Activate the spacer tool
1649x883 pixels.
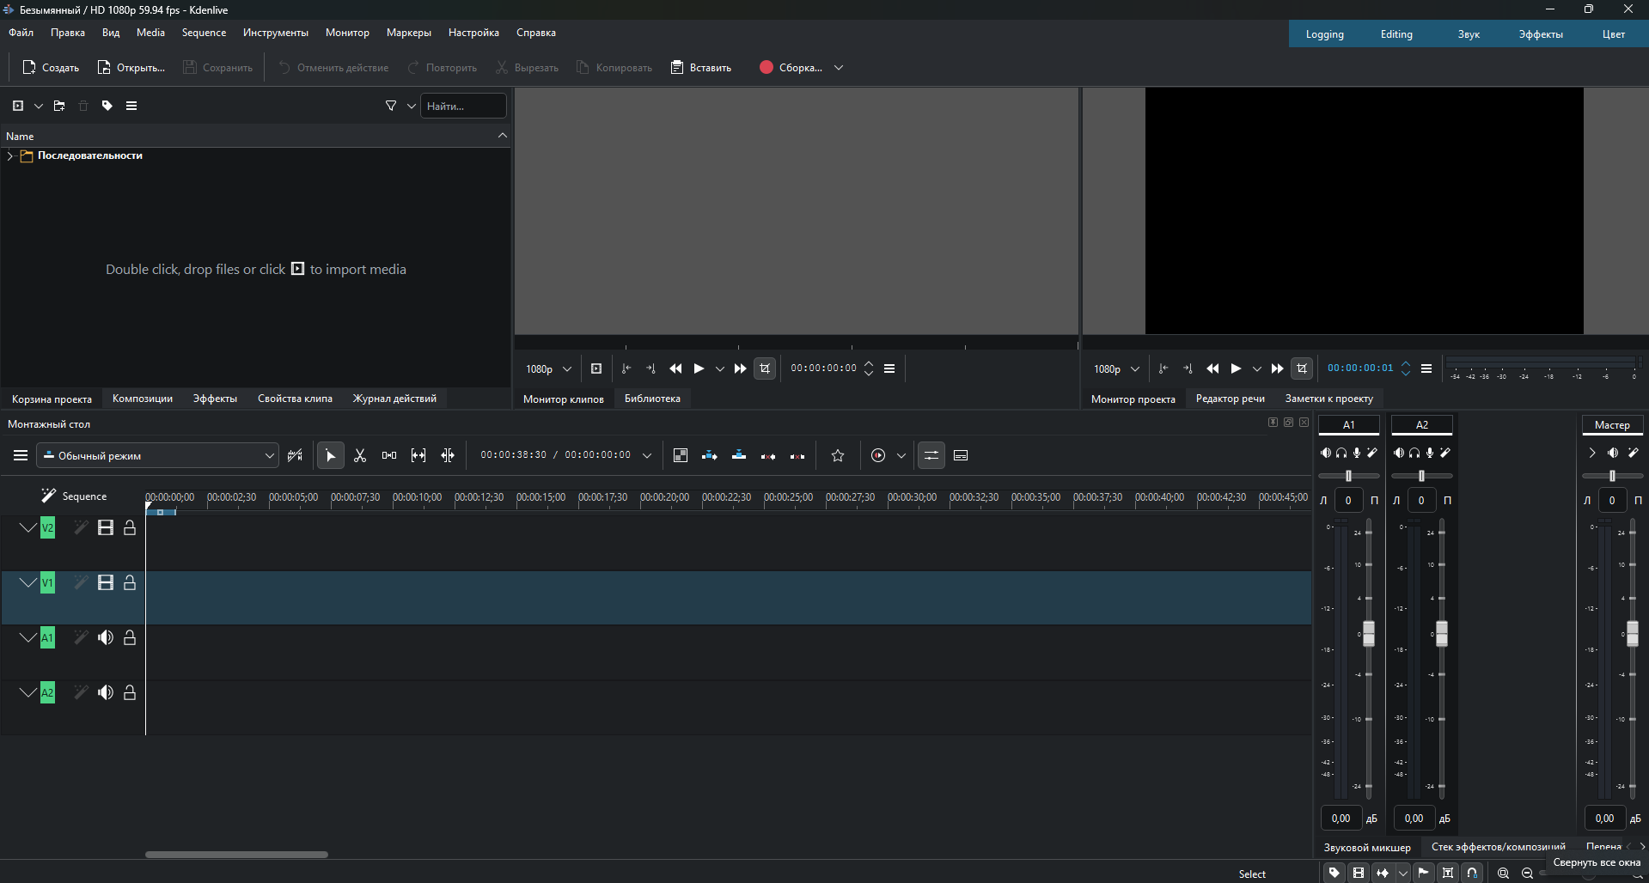coord(389,456)
